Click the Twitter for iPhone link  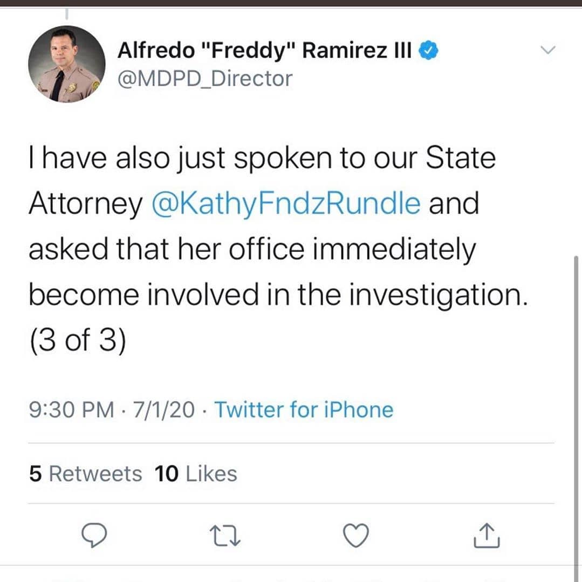pos(304,410)
